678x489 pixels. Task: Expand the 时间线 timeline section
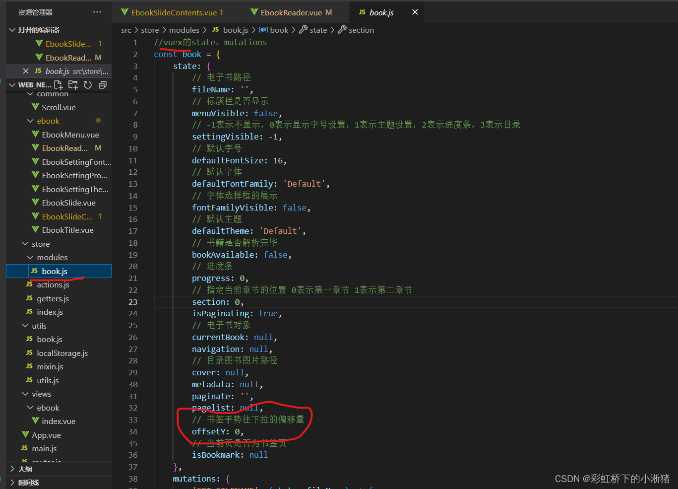[12, 482]
